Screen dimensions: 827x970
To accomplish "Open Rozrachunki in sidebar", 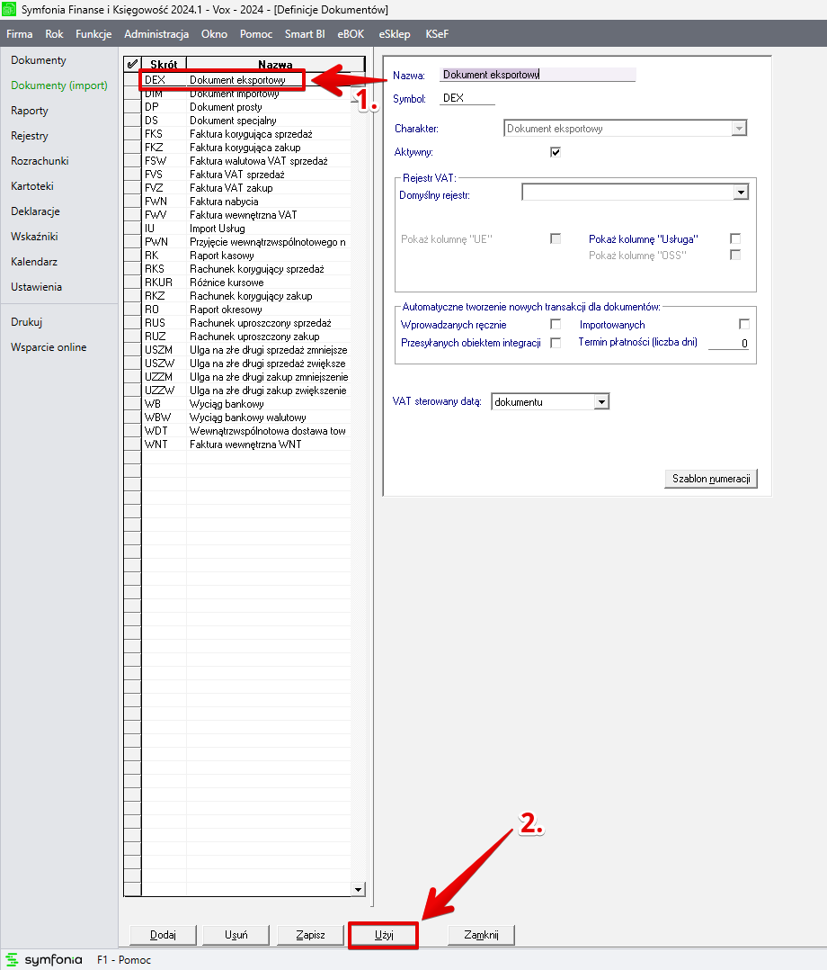I will click(x=40, y=161).
